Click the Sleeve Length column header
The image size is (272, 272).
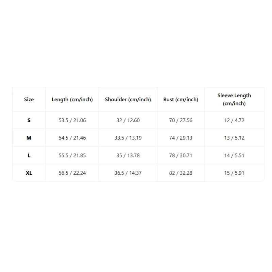pos(234,99)
